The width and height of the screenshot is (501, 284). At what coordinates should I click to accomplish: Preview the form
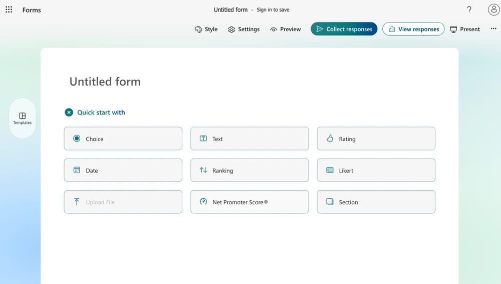(x=285, y=29)
